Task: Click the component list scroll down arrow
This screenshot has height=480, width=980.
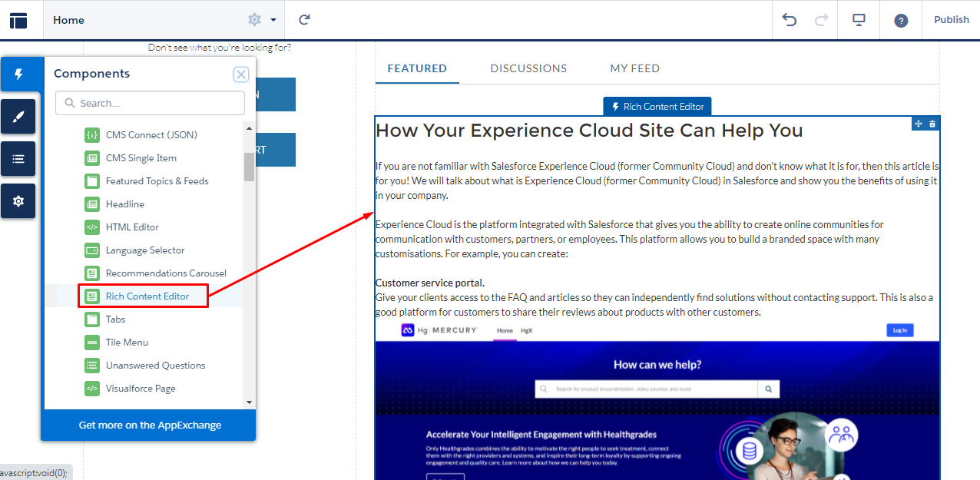Action: [249, 402]
